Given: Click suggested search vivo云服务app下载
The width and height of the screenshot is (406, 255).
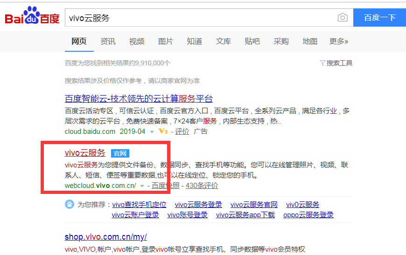Looking at the screenshot, I should tap(245, 214).
